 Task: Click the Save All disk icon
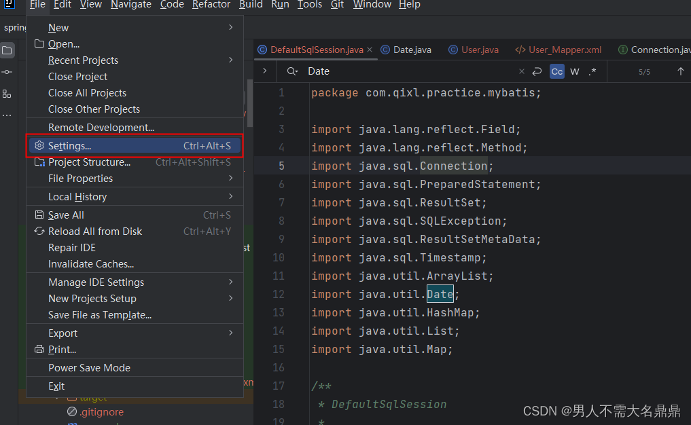39,215
